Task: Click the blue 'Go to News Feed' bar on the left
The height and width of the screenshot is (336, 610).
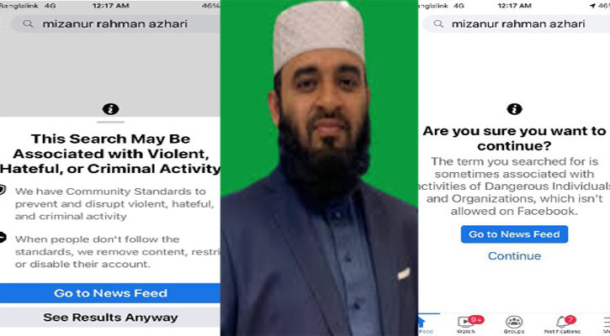Action: coord(110,293)
